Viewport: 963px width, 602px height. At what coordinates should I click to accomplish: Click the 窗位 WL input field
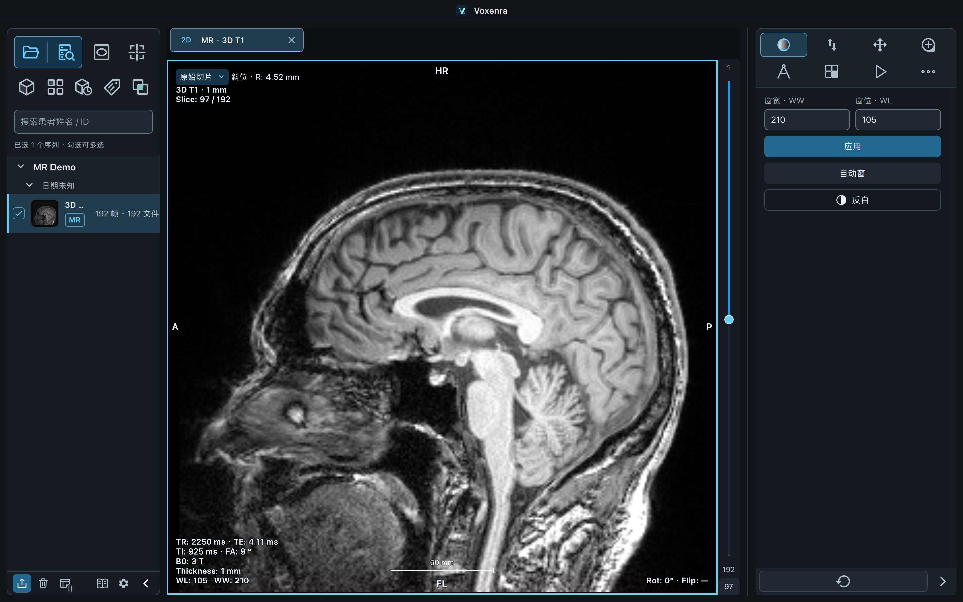[898, 120]
